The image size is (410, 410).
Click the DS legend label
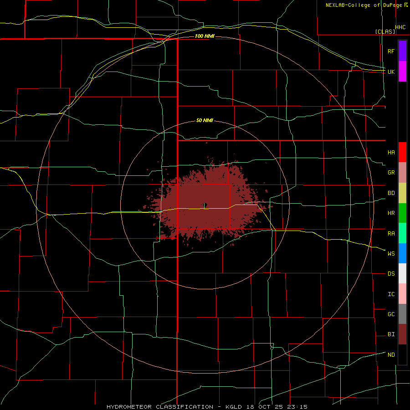pos(391,274)
